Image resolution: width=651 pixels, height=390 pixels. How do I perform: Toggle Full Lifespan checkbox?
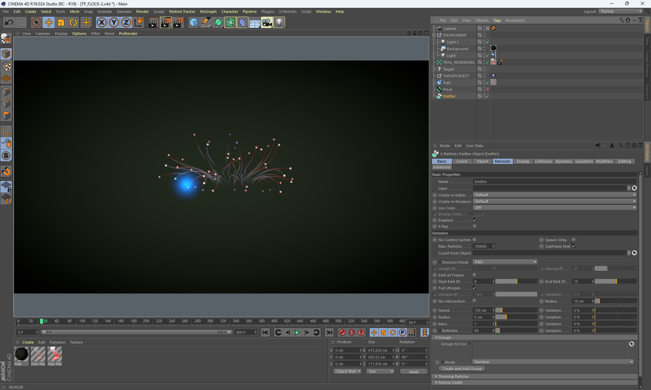pos(475,288)
